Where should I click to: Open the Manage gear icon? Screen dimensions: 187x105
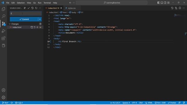pos(4,97)
